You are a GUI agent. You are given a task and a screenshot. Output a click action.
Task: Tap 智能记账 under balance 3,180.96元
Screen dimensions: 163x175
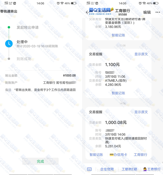coord(118,35)
